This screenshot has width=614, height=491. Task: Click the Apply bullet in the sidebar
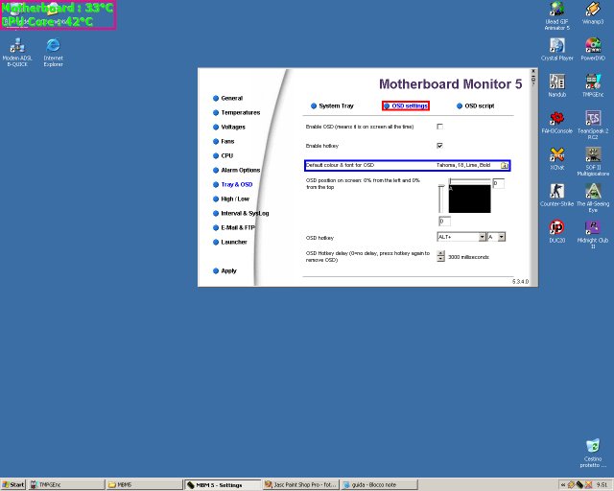pyautogui.click(x=213, y=270)
